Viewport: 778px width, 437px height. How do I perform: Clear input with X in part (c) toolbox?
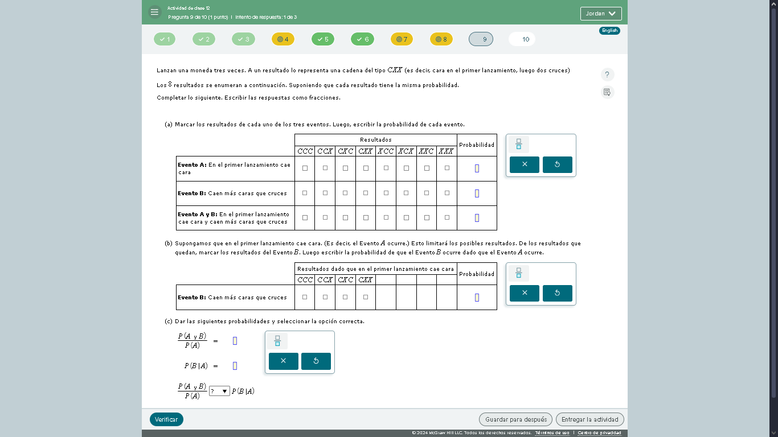pos(284,361)
